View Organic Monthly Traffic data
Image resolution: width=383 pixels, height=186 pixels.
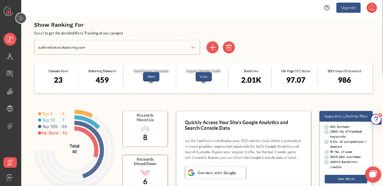click(x=203, y=76)
